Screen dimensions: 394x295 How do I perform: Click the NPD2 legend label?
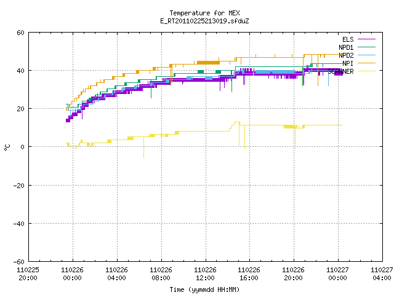pyautogui.click(x=346, y=55)
